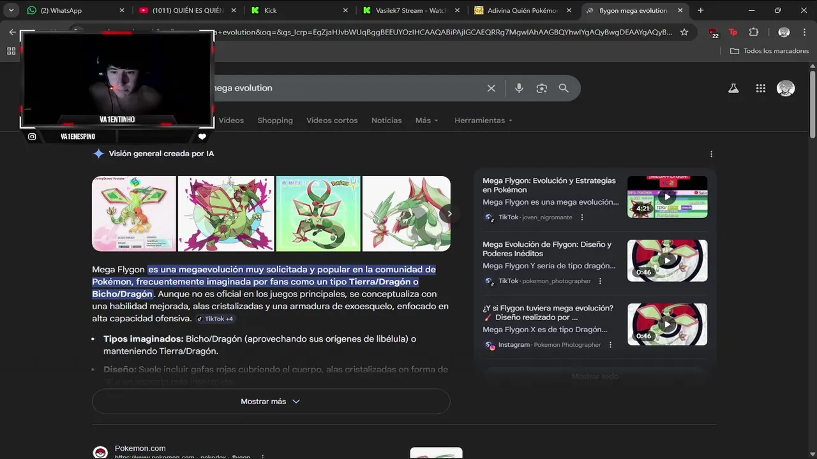Open the Google apps grid icon

[760, 89]
